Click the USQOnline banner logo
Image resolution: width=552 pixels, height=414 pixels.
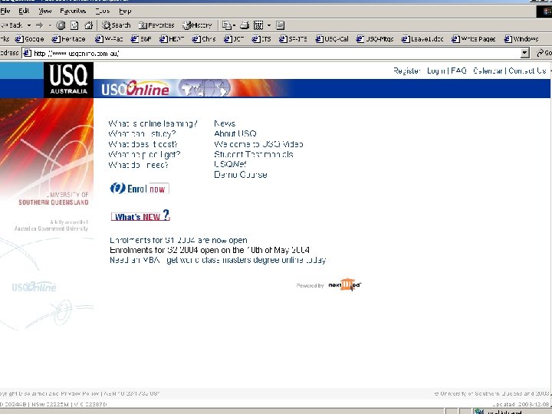(135, 89)
